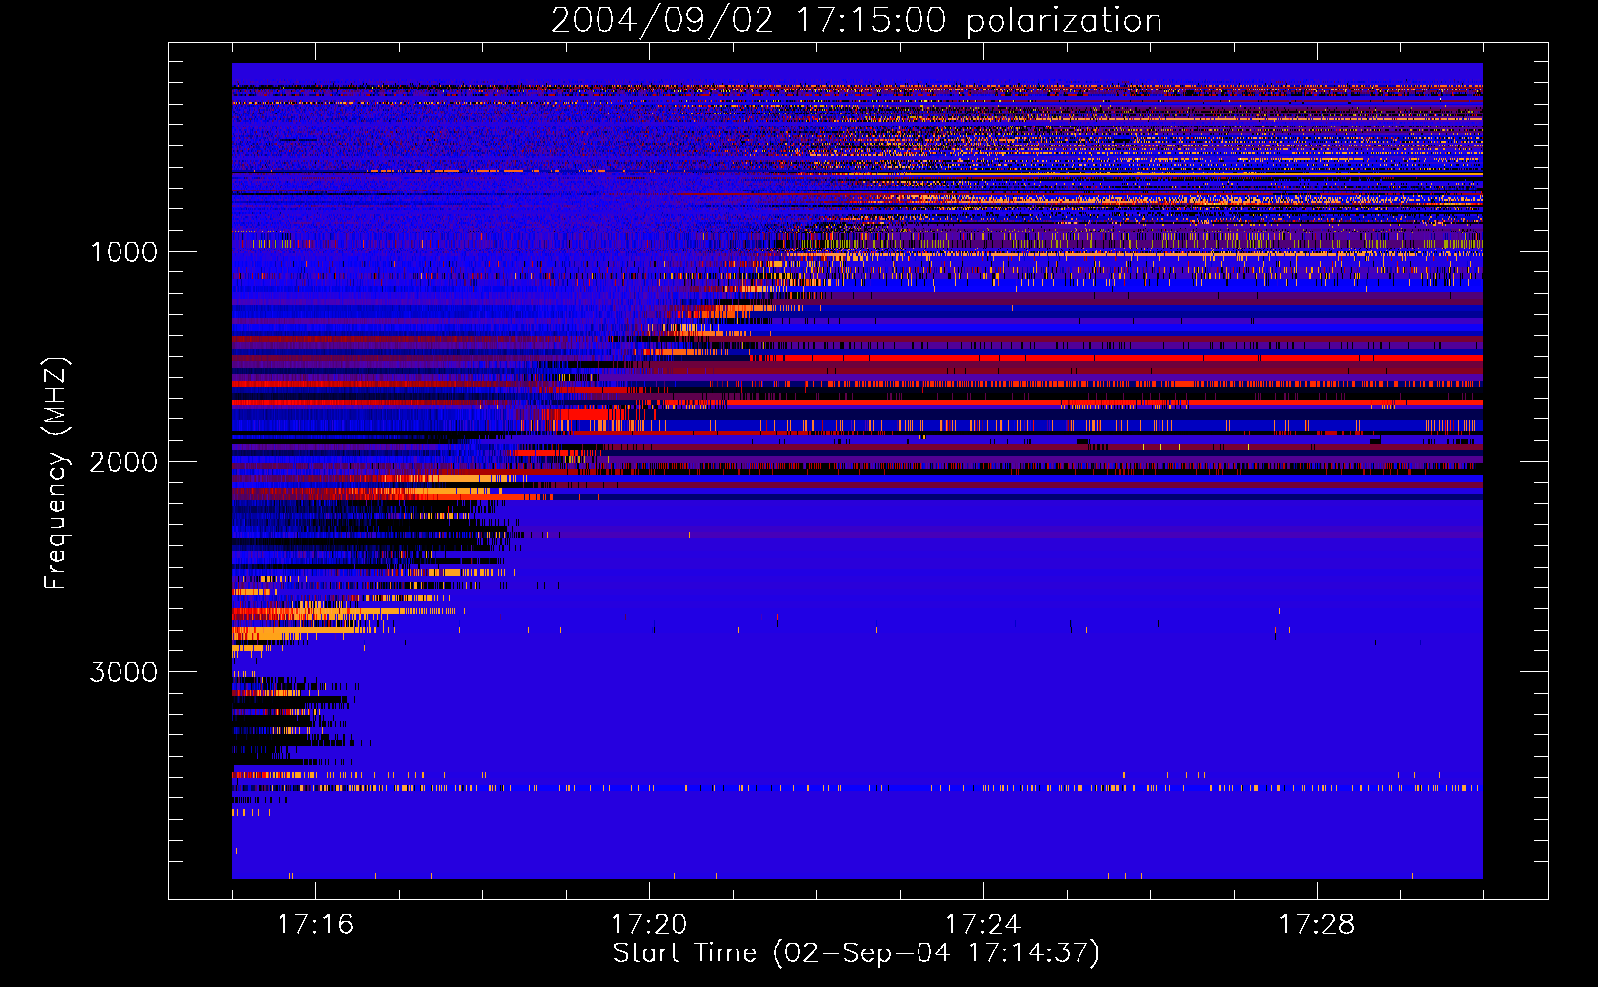Click the "17:20" time tick label
Image resolution: width=1598 pixels, height=987 pixels.
pos(649,924)
